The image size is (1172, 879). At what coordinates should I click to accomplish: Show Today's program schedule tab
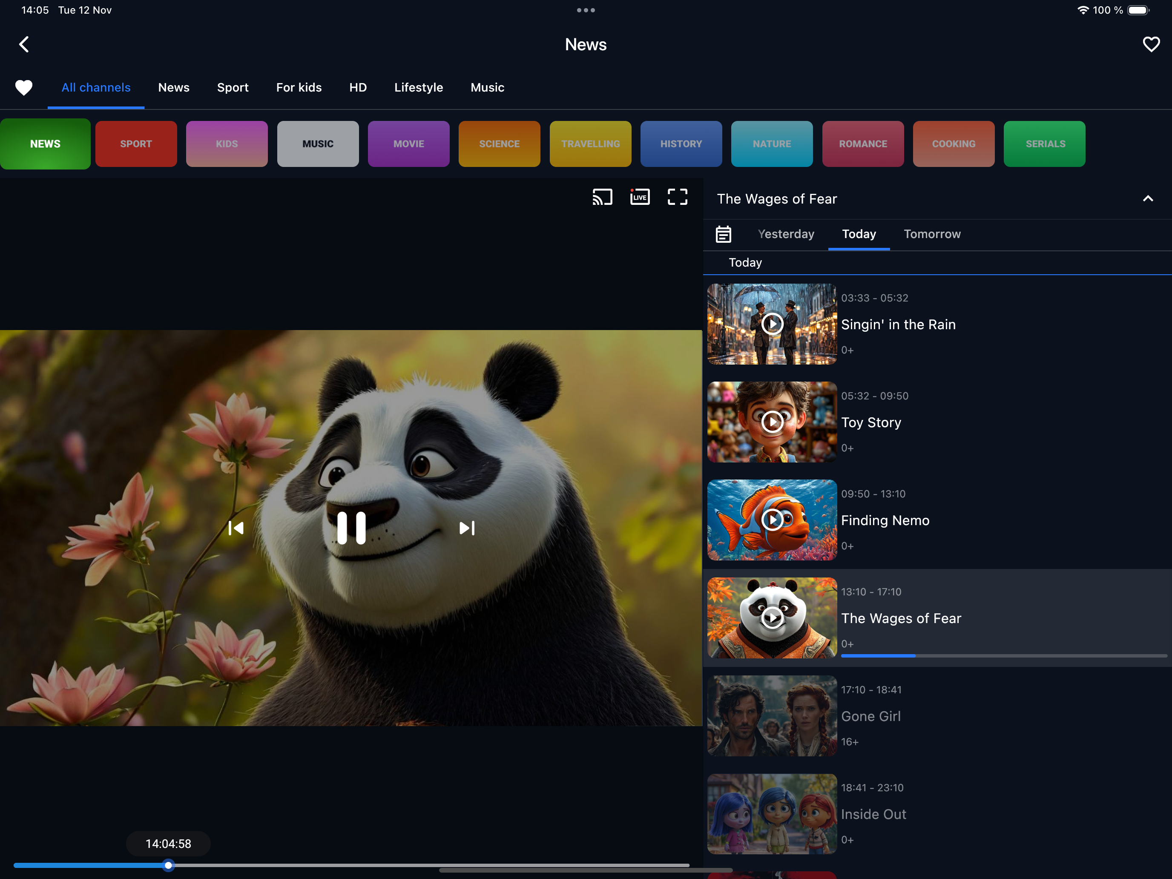[859, 234]
